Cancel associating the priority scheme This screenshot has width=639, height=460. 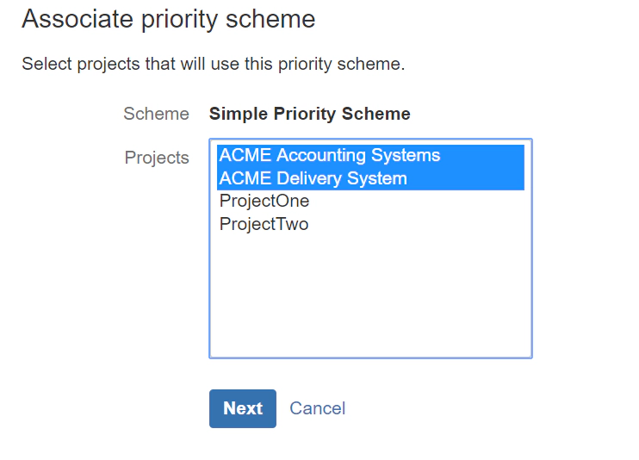pos(317,408)
